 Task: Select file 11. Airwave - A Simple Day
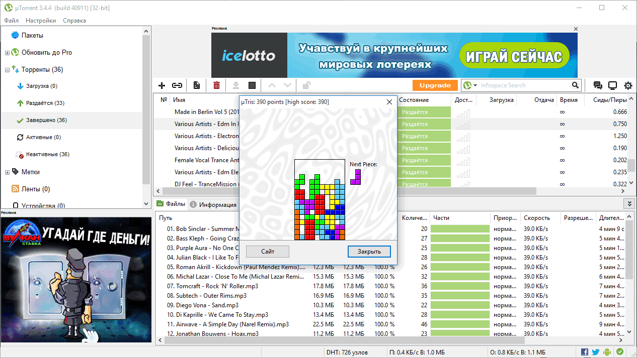pyautogui.click(x=228, y=324)
